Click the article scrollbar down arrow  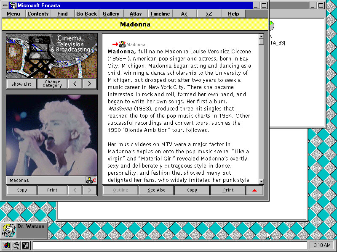point(261,181)
